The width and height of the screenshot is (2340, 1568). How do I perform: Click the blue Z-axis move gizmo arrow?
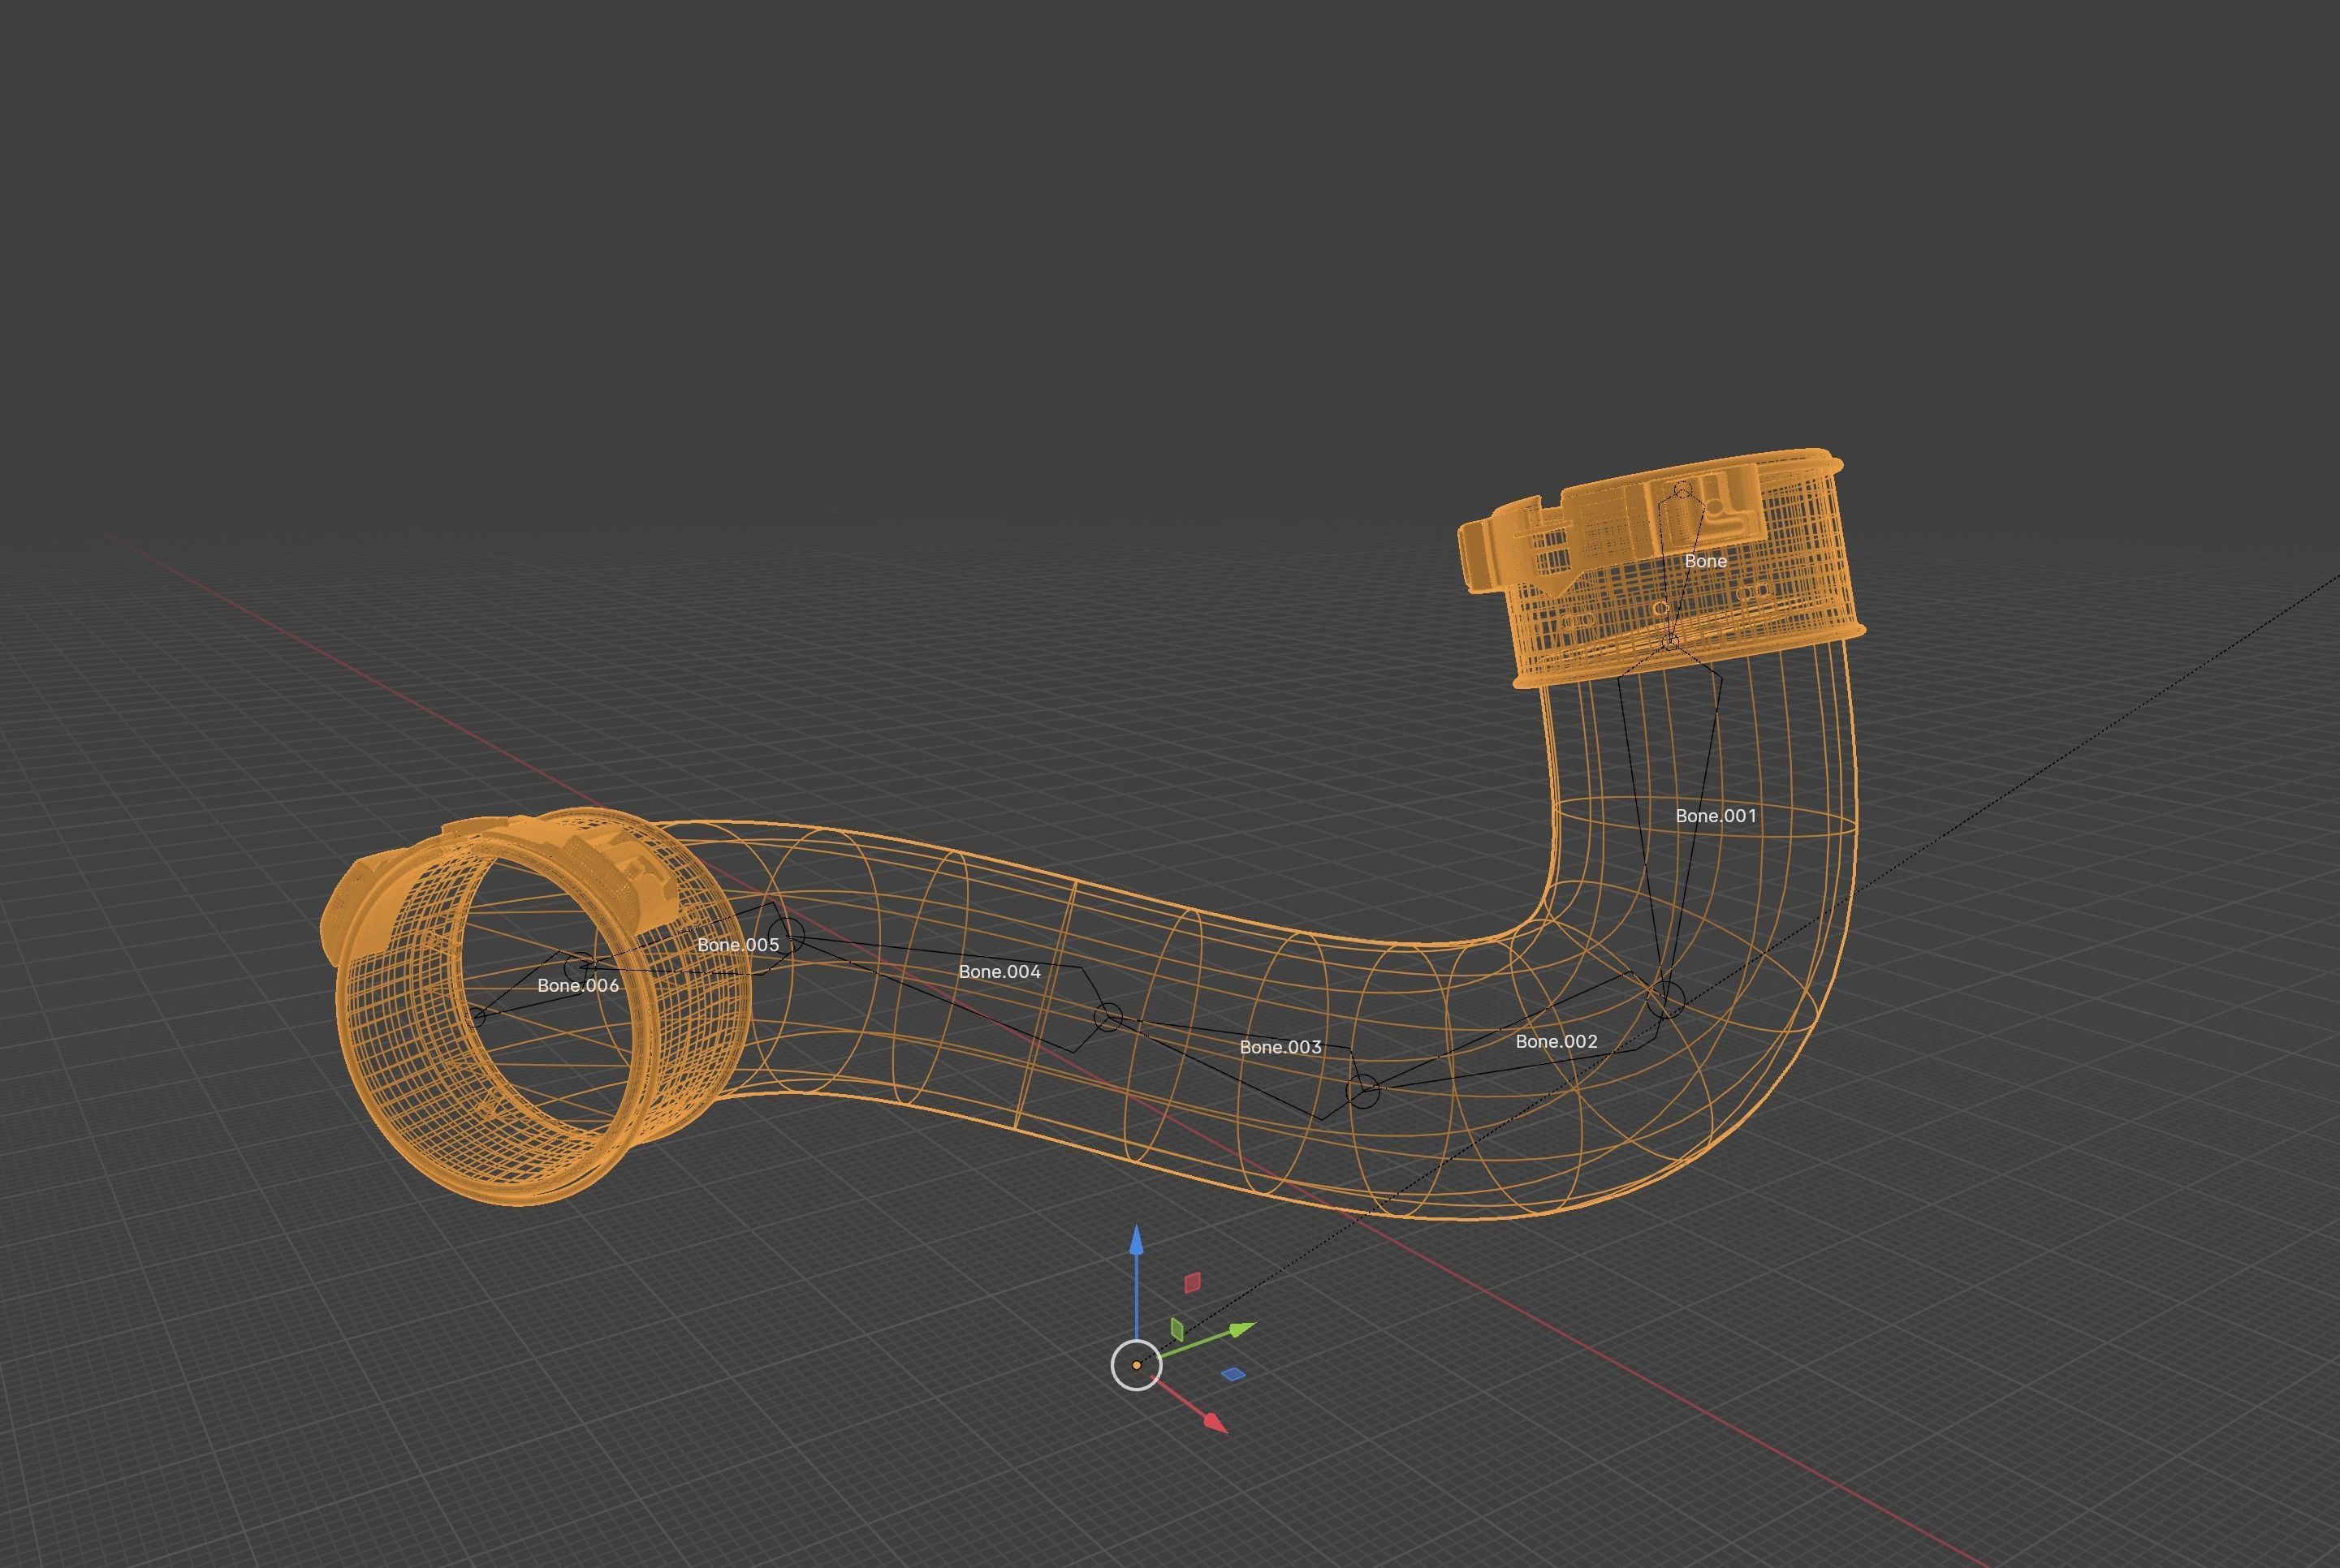[x=1137, y=1242]
